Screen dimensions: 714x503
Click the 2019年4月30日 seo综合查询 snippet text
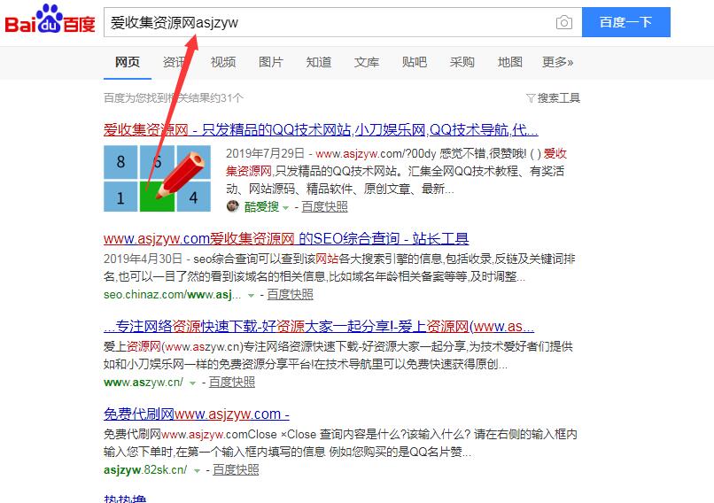click(339, 267)
